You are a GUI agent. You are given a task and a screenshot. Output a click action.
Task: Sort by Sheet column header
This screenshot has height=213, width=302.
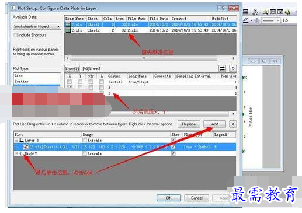click(94, 19)
